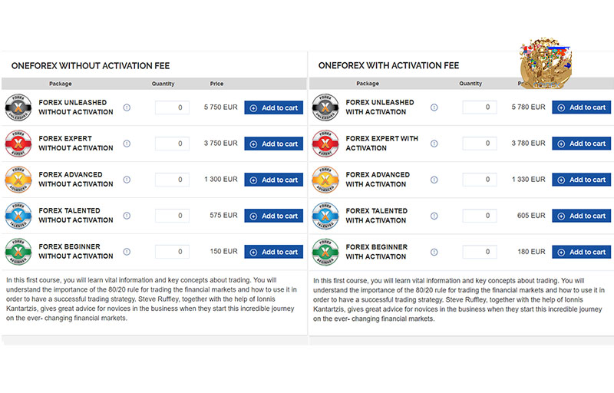The height and width of the screenshot is (393, 614).
Task: Add Forex Expert with activation to cart
Action: 582,144
